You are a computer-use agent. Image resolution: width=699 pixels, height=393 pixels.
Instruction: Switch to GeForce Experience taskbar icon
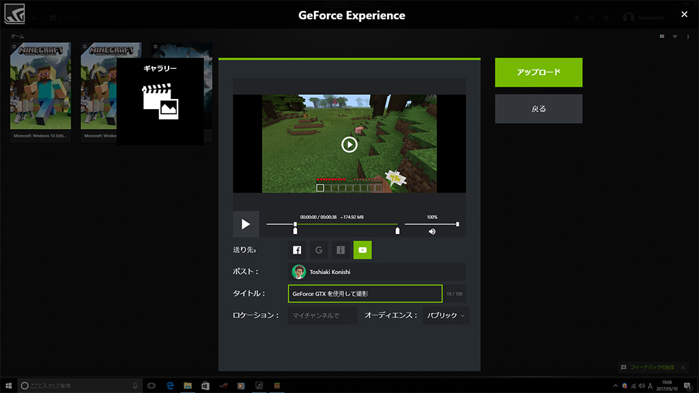pyautogui.click(x=259, y=385)
